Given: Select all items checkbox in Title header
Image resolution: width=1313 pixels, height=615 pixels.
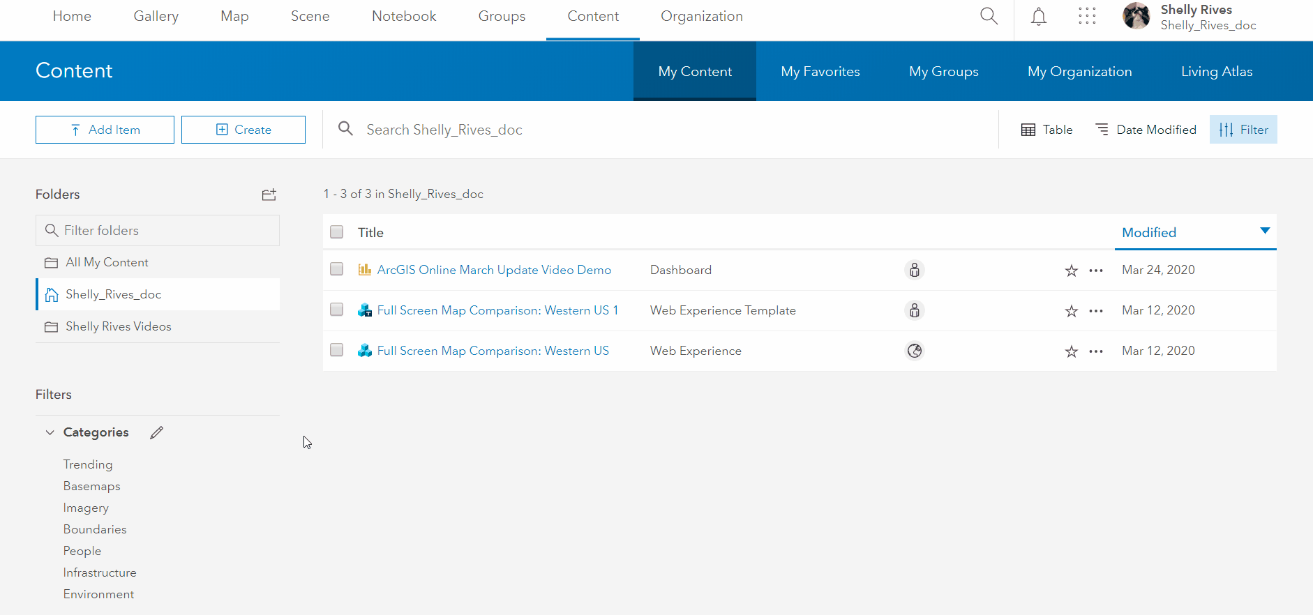Looking at the screenshot, I should [337, 232].
